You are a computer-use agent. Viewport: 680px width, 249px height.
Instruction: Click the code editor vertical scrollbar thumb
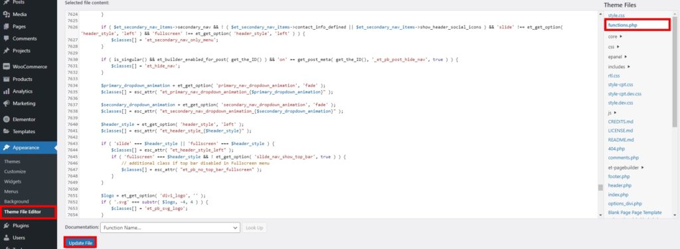[x=600, y=187]
